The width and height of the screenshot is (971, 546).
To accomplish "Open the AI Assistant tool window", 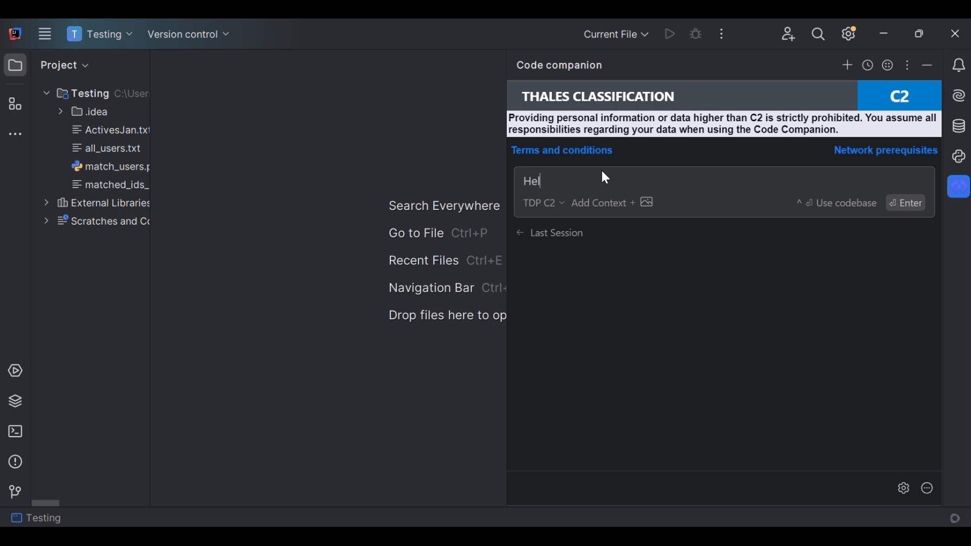I will [959, 96].
